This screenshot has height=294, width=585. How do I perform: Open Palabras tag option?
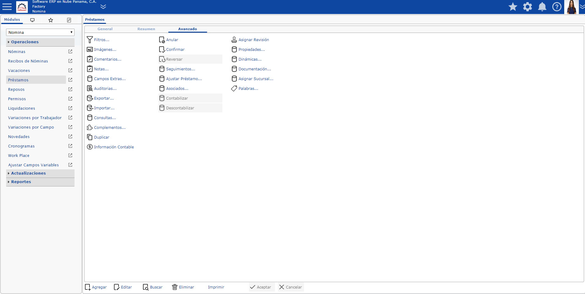(x=245, y=88)
